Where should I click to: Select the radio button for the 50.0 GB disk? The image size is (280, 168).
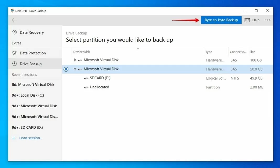[66, 69]
